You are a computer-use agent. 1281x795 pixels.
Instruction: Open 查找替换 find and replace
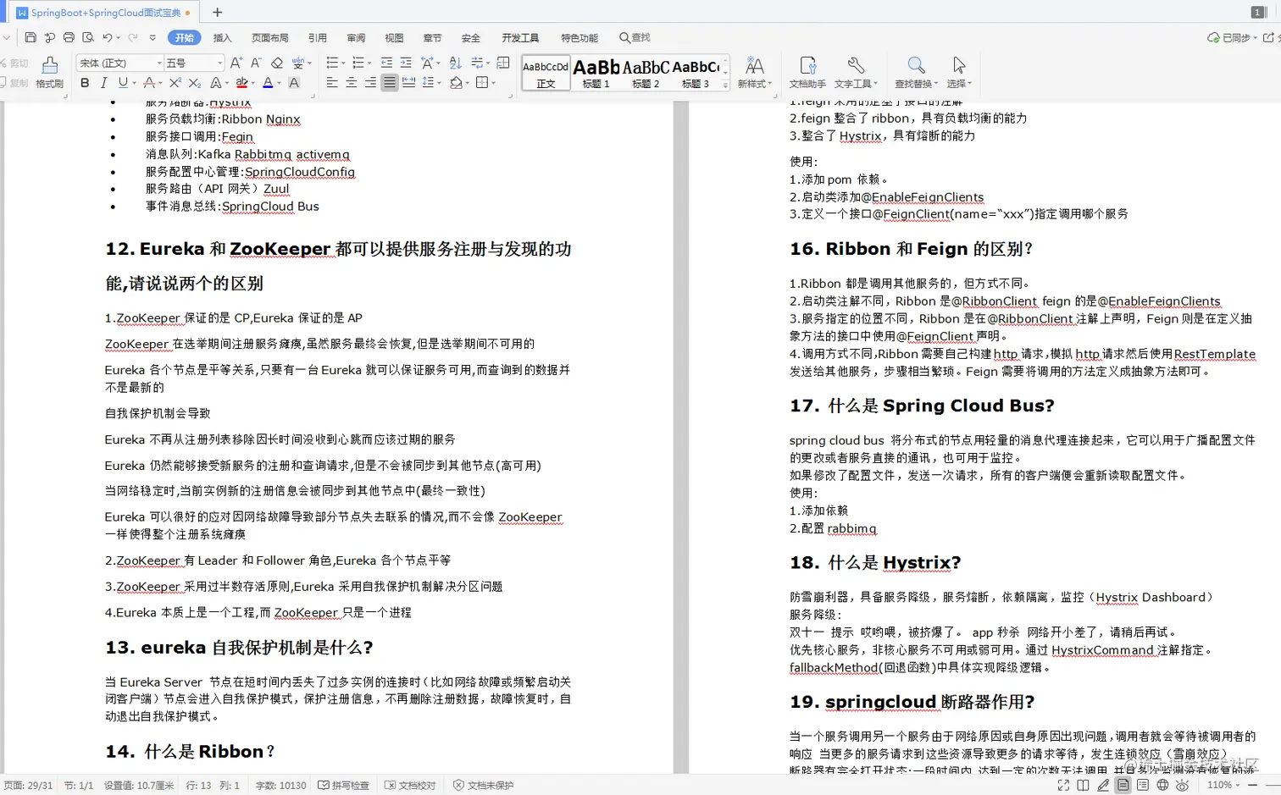coord(914,72)
